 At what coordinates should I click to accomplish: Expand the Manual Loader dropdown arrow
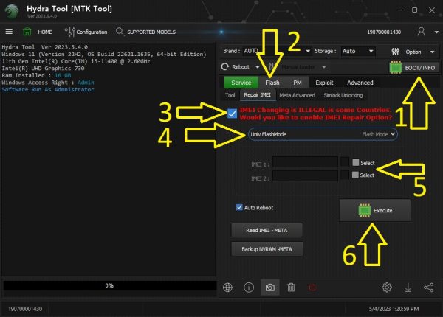point(324,67)
